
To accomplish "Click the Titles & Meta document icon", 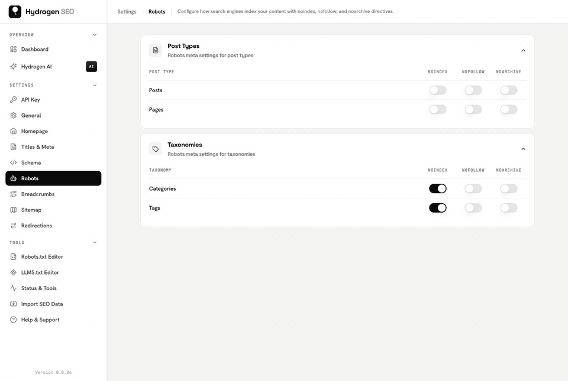I will [14, 146].
